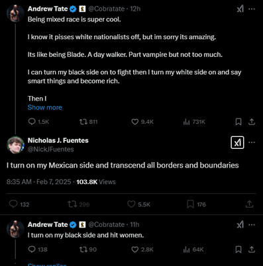The width and height of the screenshot is (263, 266).
Task: Share the Nicholas J. Fuentes post
Action: (249, 204)
